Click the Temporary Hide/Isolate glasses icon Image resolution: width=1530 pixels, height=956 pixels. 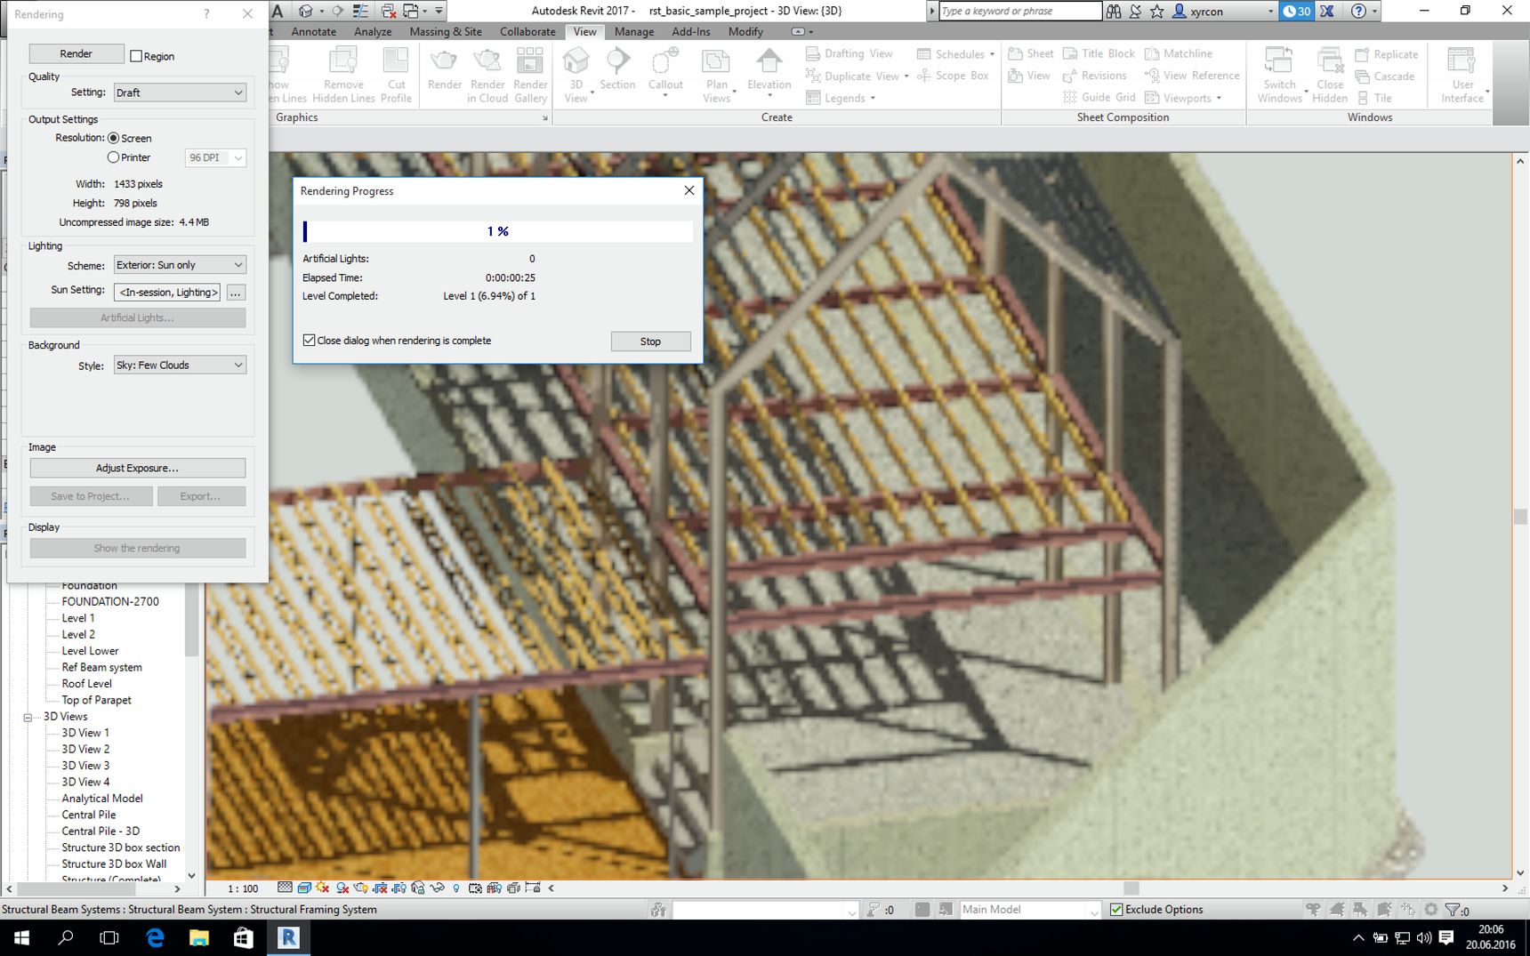pos(437,888)
